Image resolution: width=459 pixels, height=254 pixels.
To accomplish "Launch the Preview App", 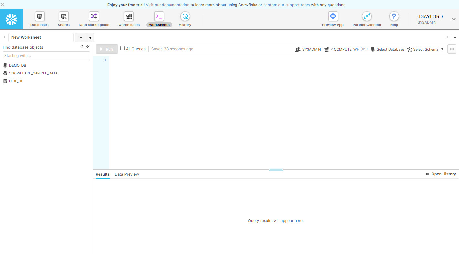I will [x=333, y=19].
